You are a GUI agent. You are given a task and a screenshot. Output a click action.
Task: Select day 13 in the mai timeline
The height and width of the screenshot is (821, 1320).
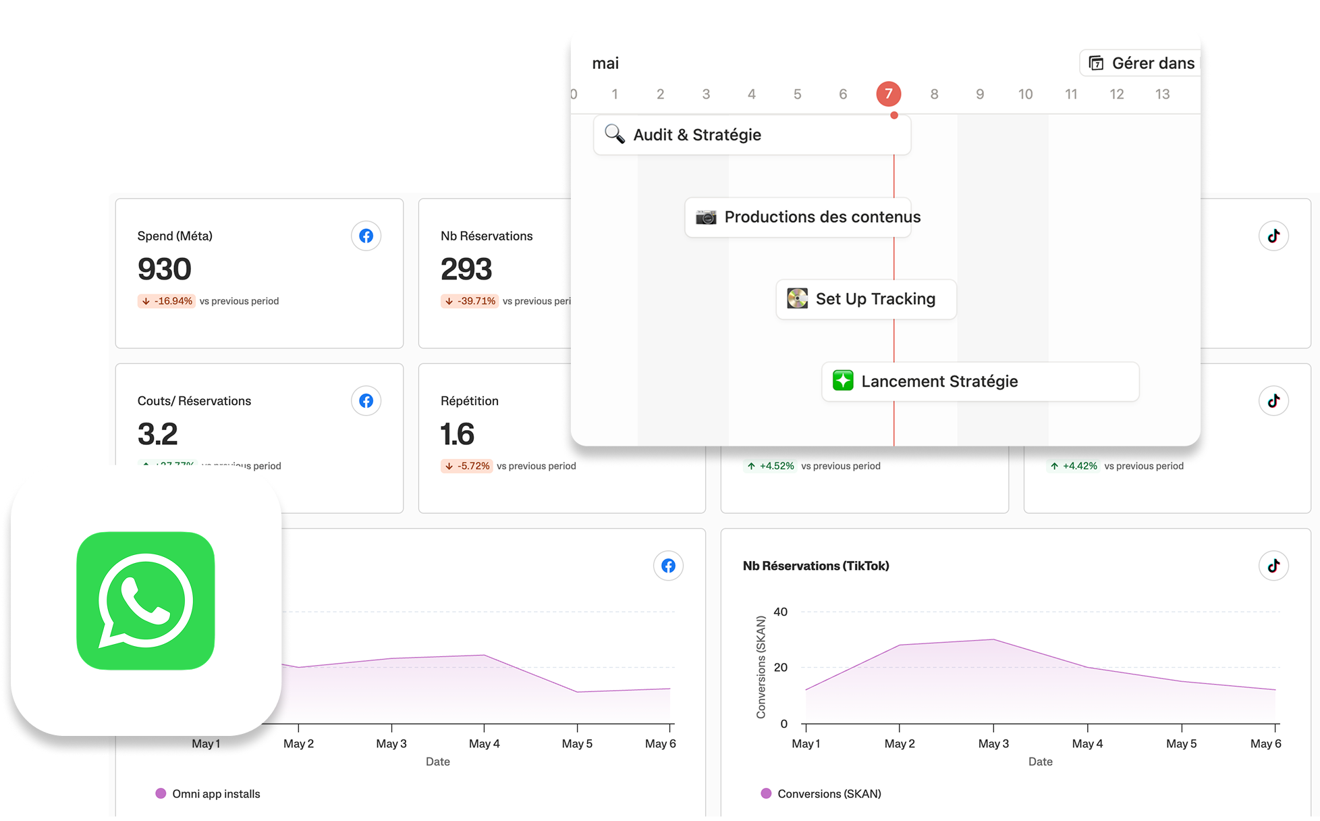pyautogui.click(x=1162, y=95)
